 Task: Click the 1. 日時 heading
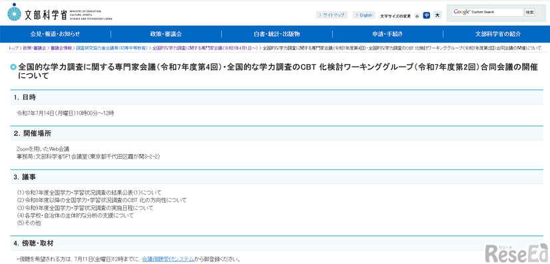[276, 97]
